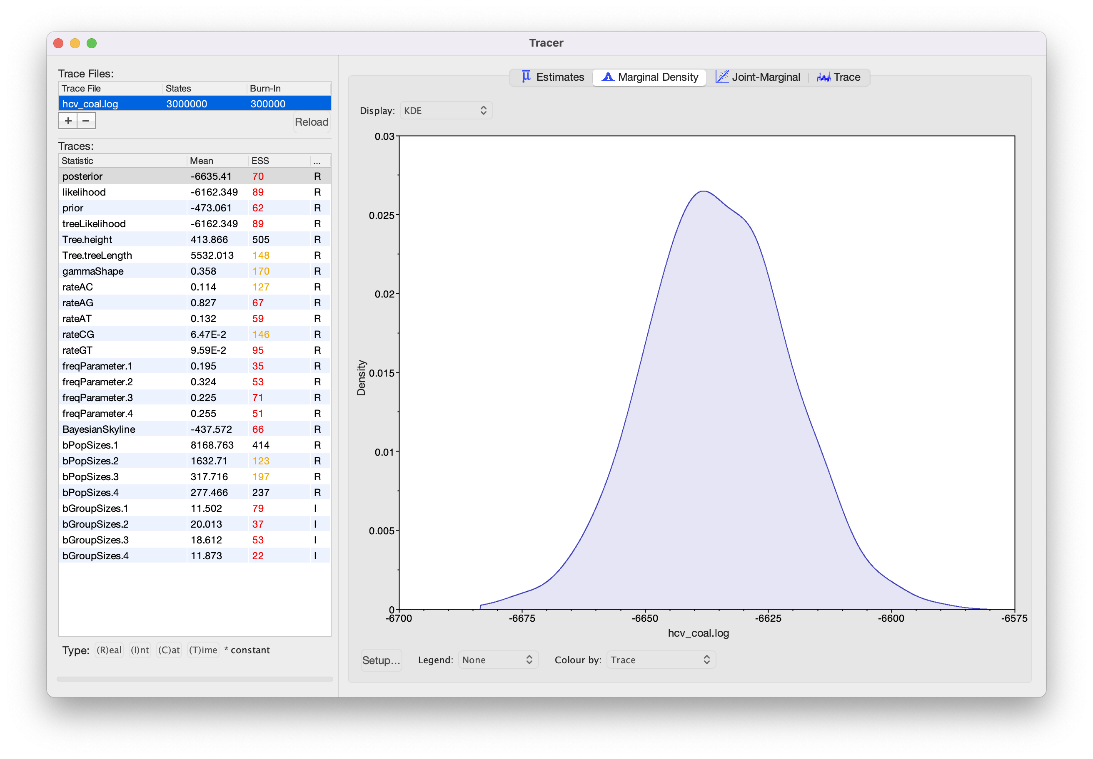1093x759 pixels.
Task: Set trace type to (I)nt
Action: (x=140, y=650)
